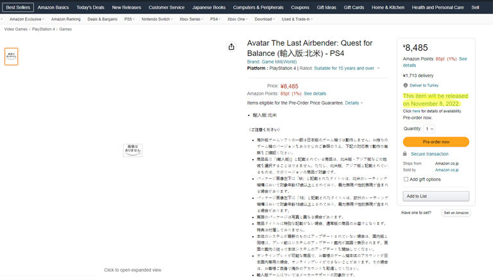Viewport: 493px width, 277px height.
Task: Open Gift Cards from the navigation bar
Action: click(x=354, y=7)
